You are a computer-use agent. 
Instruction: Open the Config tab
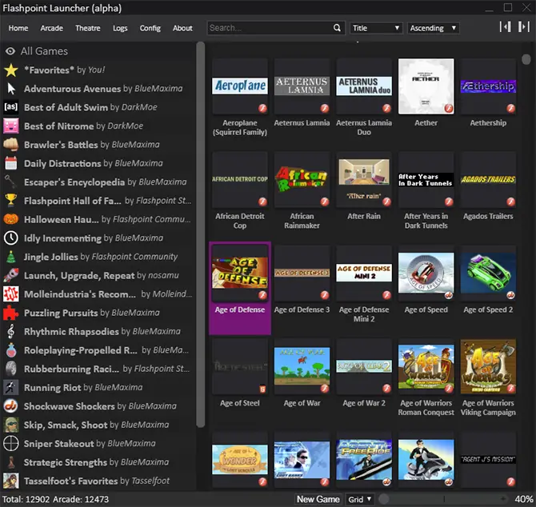150,28
